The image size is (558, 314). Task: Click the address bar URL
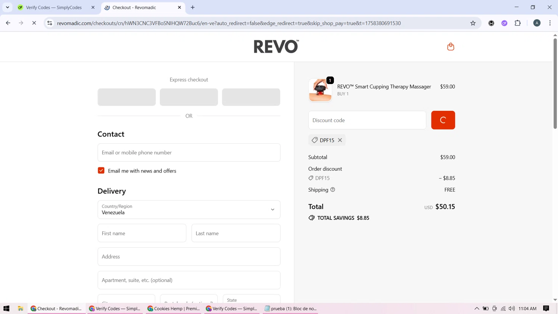229,23
